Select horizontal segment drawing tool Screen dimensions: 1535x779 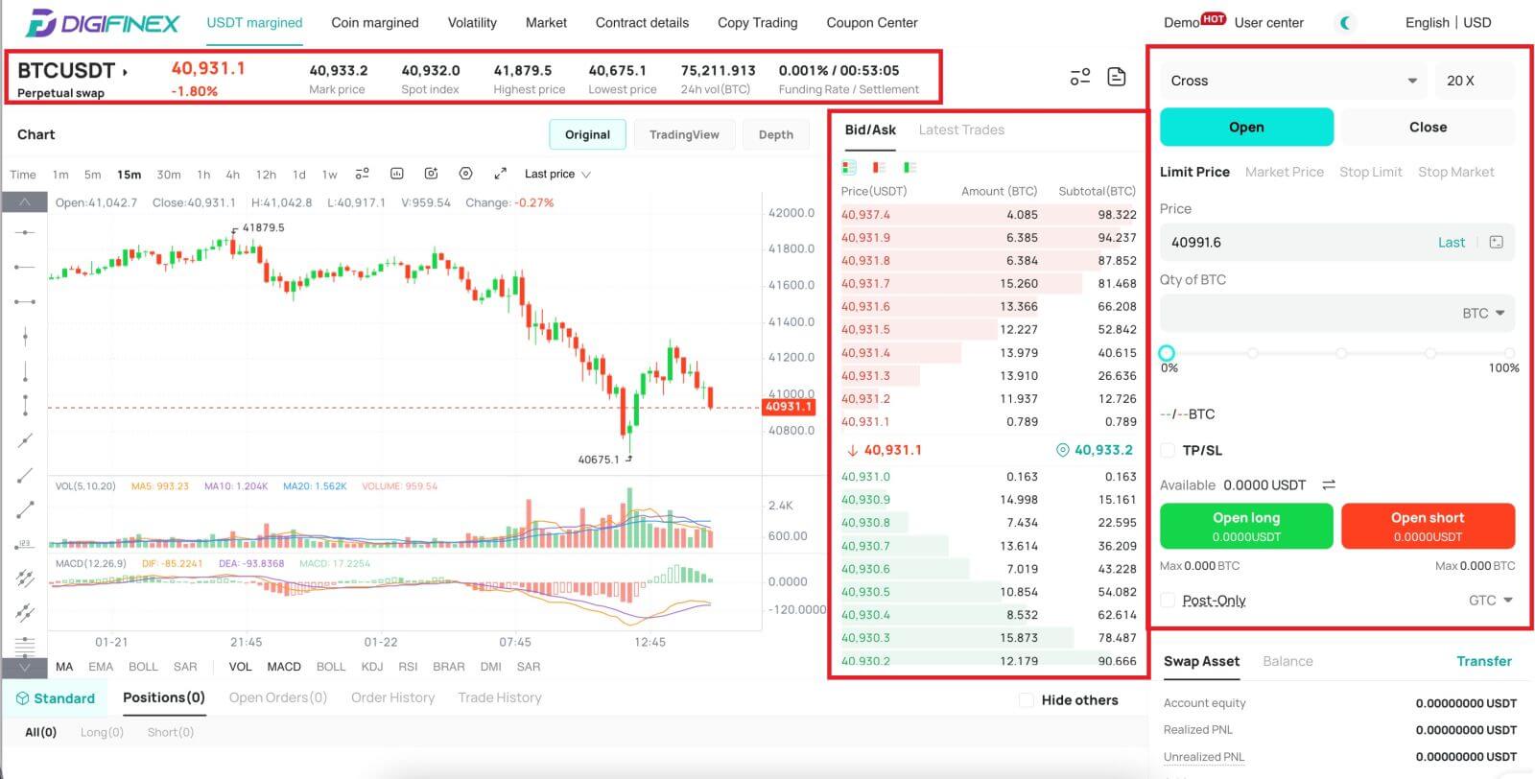click(25, 301)
